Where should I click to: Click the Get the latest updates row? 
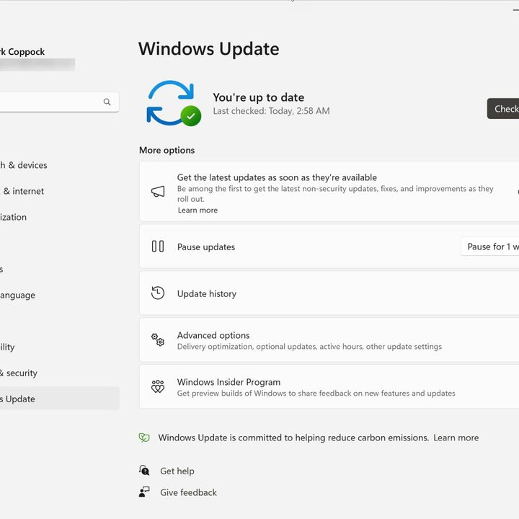329,191
